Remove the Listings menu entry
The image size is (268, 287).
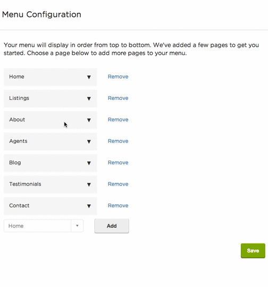click(118, 98)
